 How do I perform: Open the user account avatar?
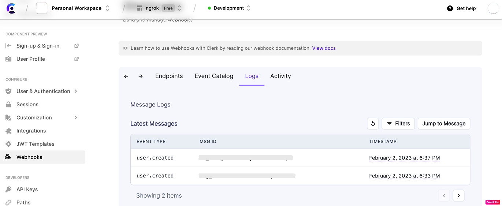pyautogui.click(x=493, y=8)
